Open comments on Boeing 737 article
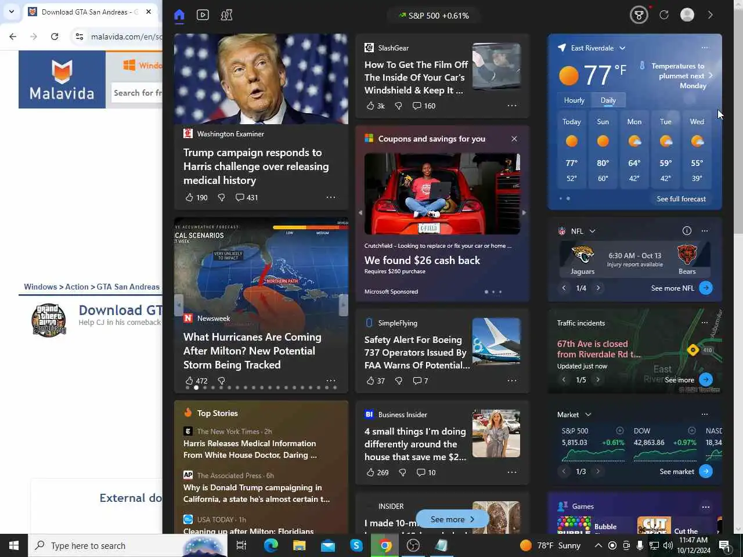The width and height of the screenshot is (743, 557). click(420, 381)
